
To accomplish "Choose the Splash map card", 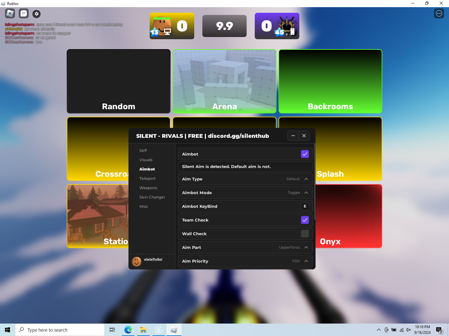I will tap(349, 149).
